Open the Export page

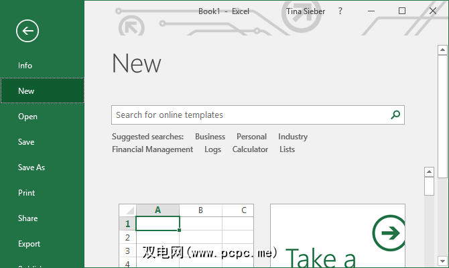coord(29,244)
